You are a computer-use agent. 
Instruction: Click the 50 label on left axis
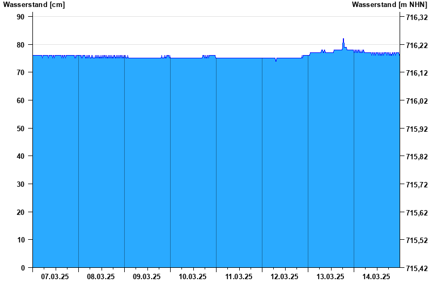pos(21,129)
